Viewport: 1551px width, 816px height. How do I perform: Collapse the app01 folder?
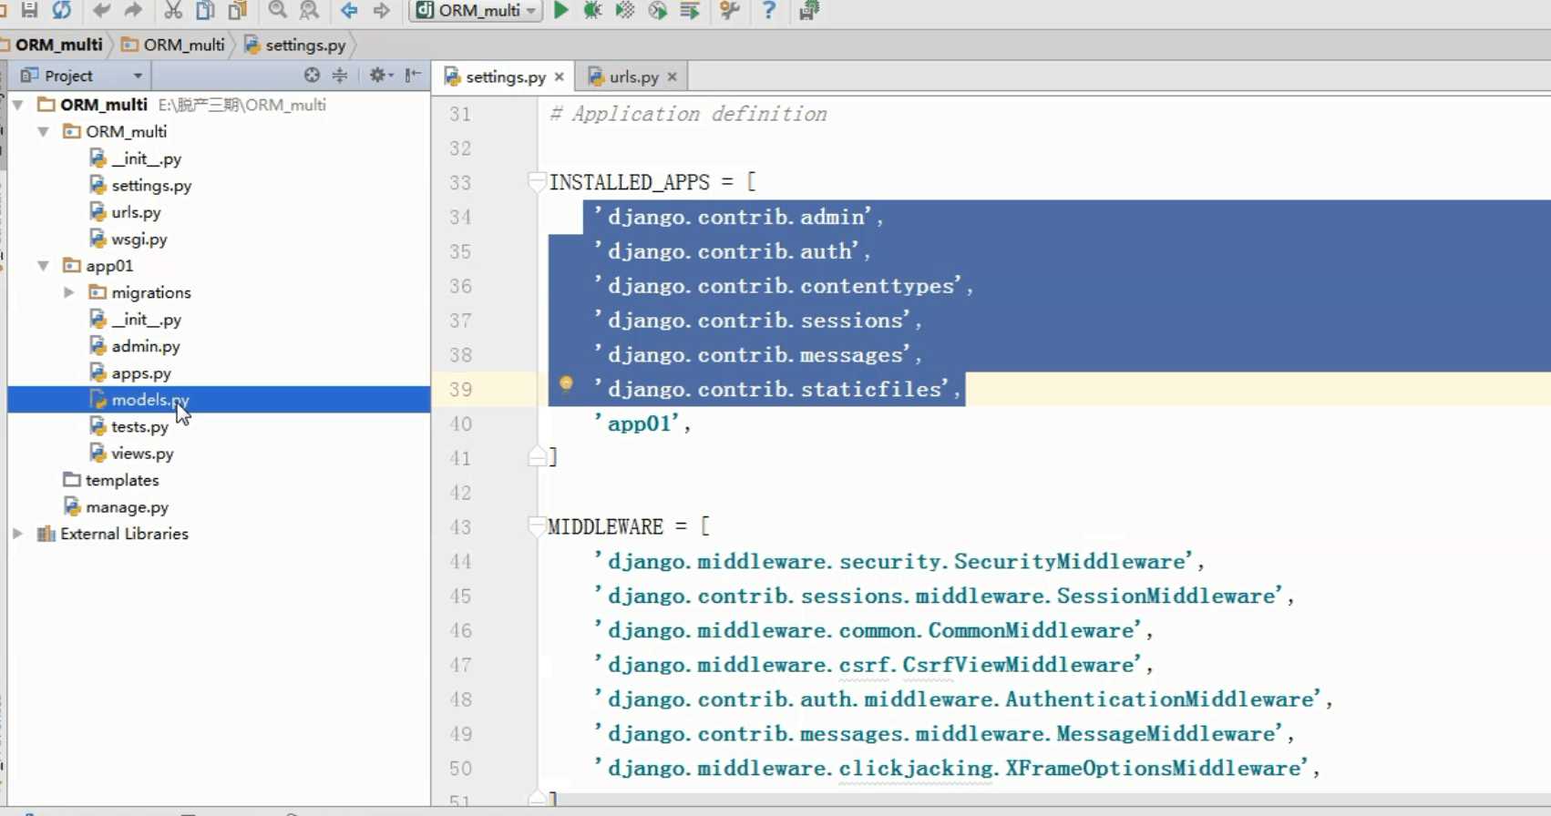coord(43,266)
